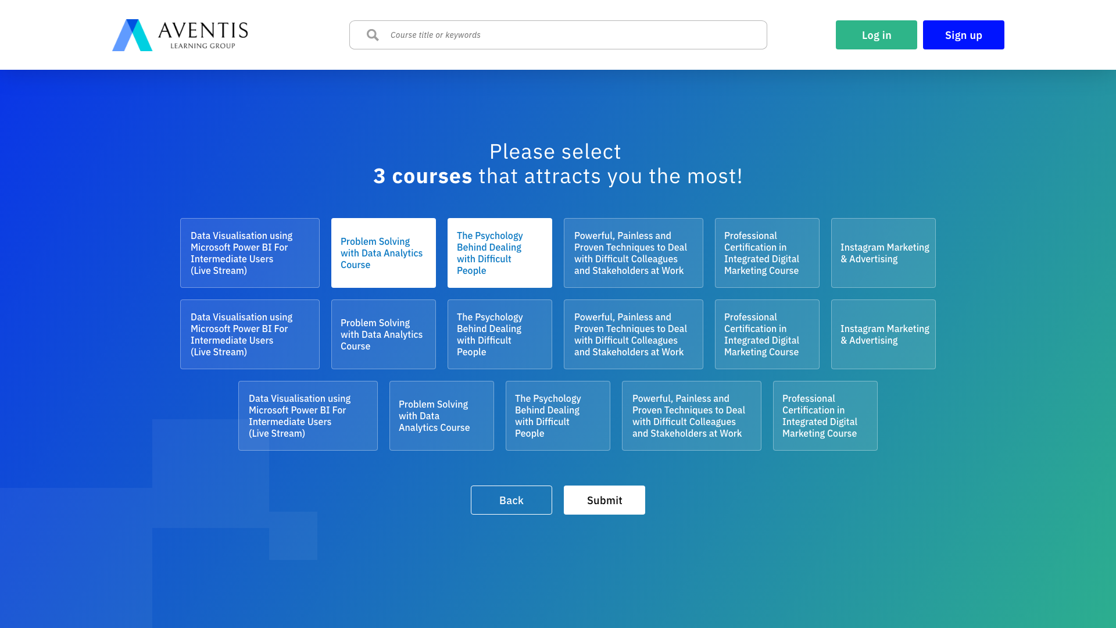Click the Aventis Learning Group logo
1116x628 pixels.
[x=180, y=35]
